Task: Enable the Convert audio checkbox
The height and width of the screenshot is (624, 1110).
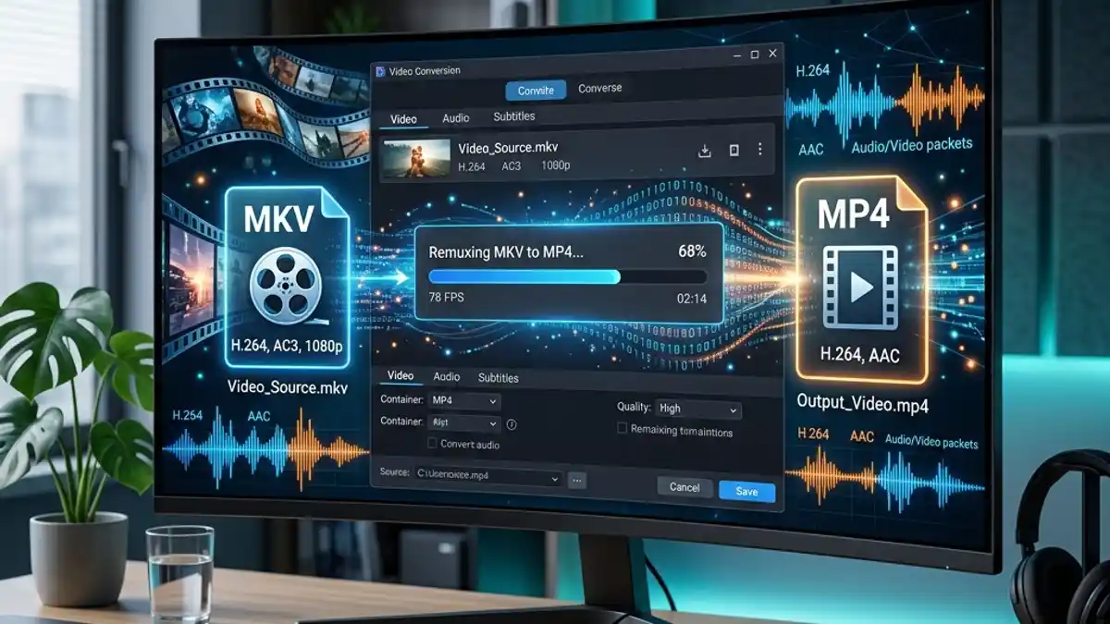Action: [x=432, y=445]
